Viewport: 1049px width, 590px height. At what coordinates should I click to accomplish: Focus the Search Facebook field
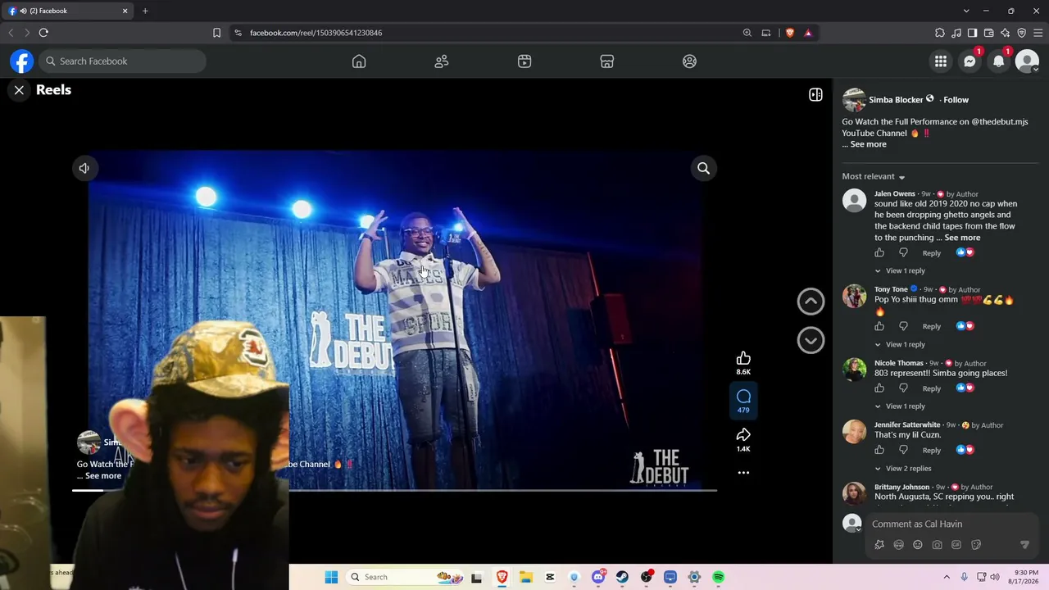point(122,61)
